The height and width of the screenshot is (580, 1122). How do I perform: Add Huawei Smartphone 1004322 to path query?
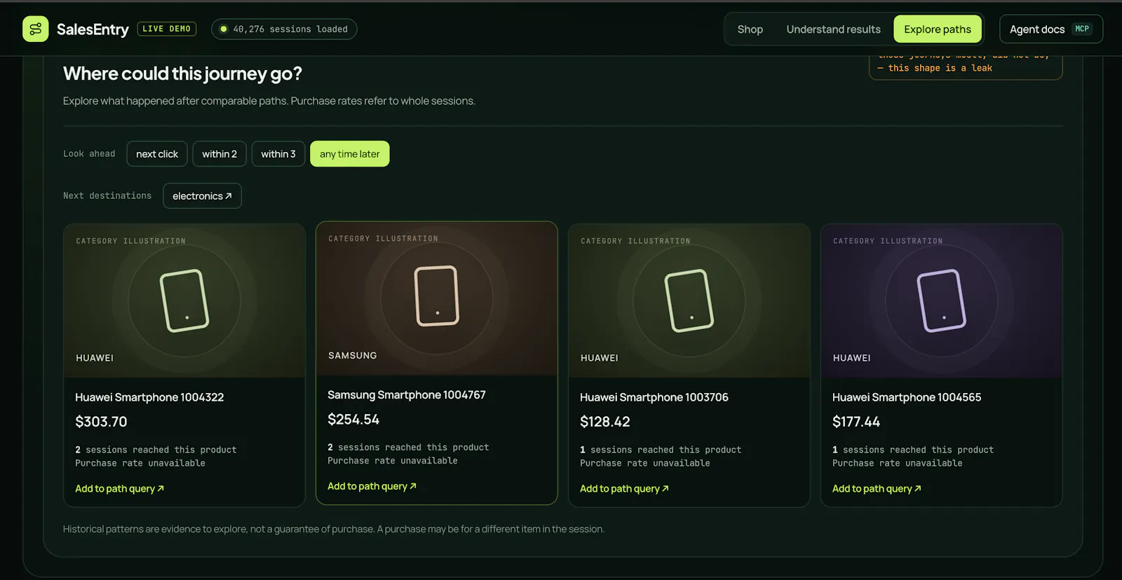[x=119, y=489]
